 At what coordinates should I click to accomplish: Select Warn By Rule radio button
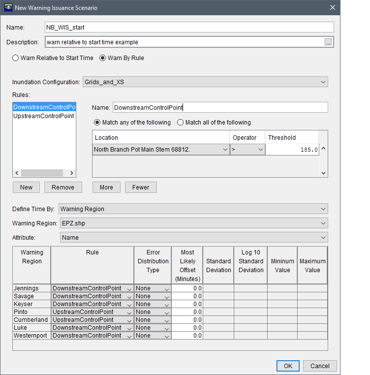103,58
